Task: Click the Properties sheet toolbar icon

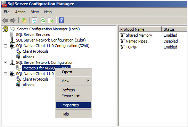Action: (x=35, y=20)
